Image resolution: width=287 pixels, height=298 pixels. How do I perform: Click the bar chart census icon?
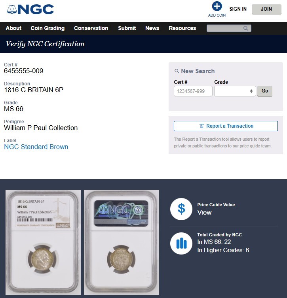pyautogui.click(x=181, y=243)
